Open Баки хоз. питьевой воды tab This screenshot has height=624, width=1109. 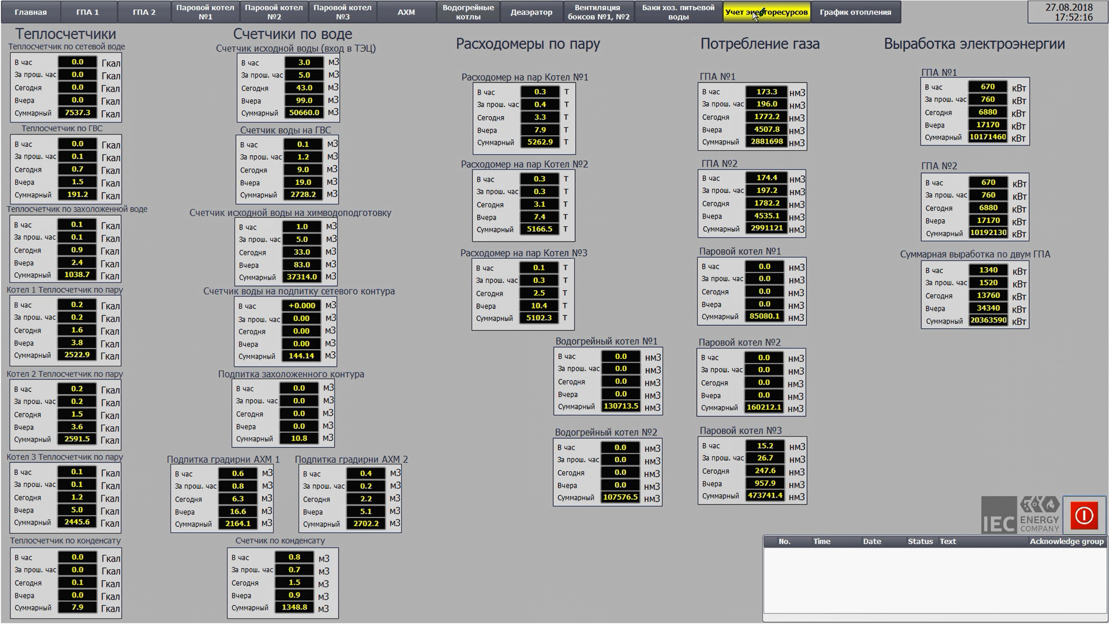tap(678, 12)
